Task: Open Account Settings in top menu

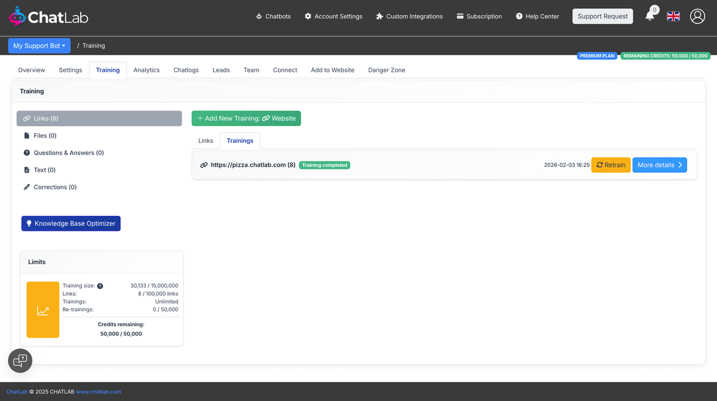Action: click(x=333, y=17)
